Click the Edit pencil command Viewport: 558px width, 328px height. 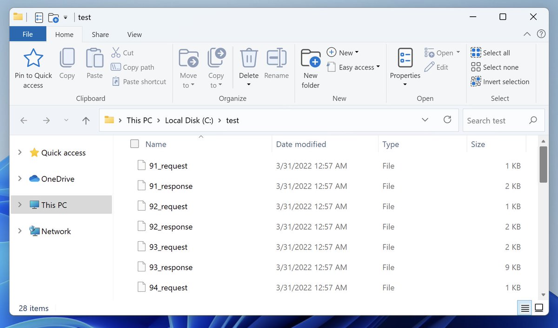[436, 67]
